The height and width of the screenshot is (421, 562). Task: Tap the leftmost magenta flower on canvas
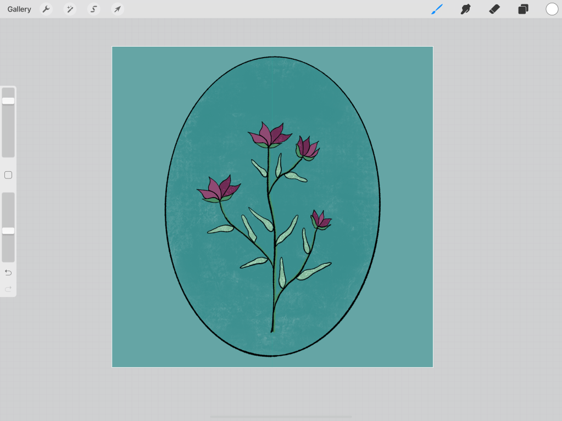[x=219, y=189]
